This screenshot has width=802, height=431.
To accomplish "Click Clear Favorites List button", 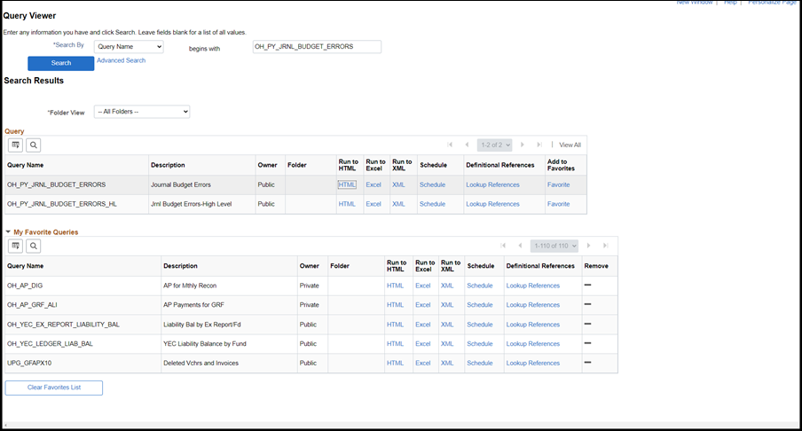I will [x=54, y=388].
